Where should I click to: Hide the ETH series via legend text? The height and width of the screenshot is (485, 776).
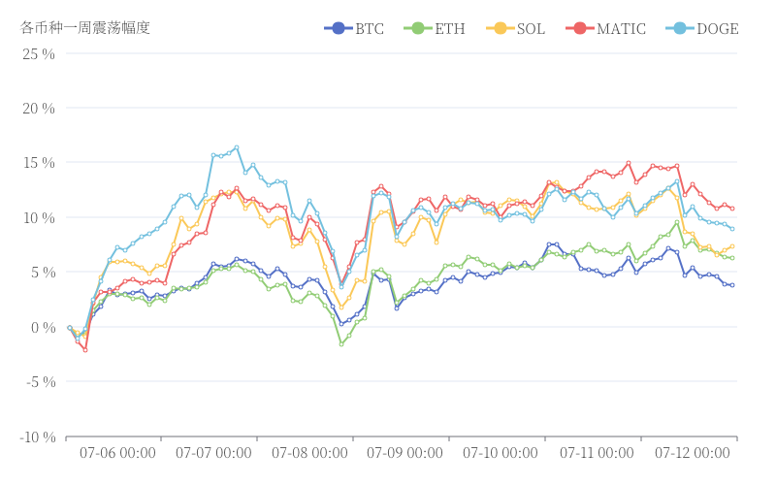pos(450,28)
